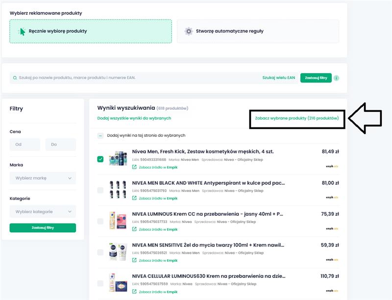Click external link icon for NIVEA MEN SENSITIVE Żel

pos(134,260)
